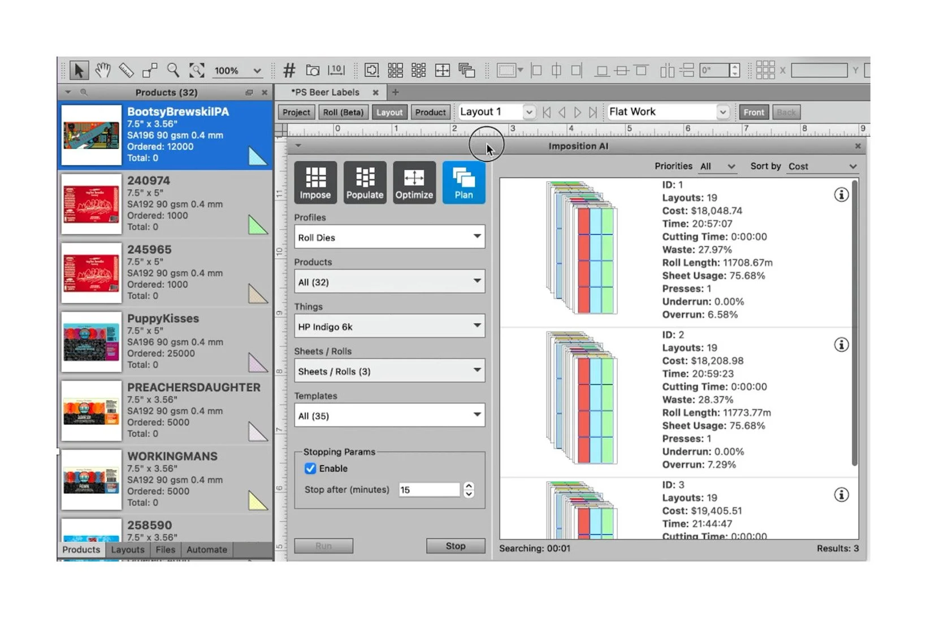This screenshot has height=618, width=927.
Task: Click the Populate grid toolbar icon in top bar
Action: [x=419, y=71]
